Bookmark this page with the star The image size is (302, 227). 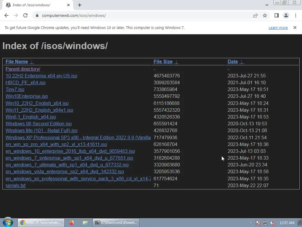(x=265, y=15)
